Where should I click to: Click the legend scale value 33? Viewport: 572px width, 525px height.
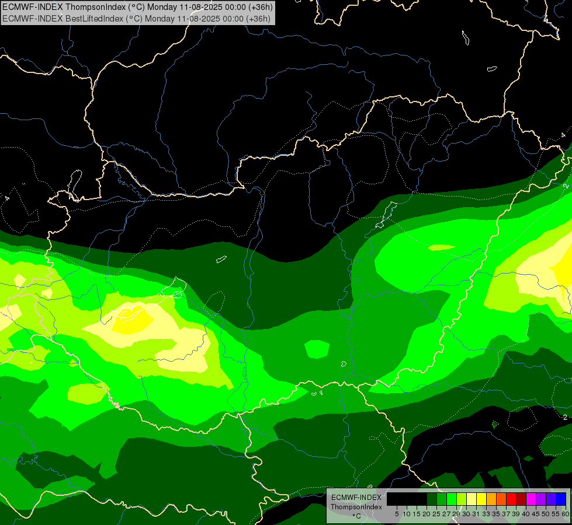[x=486, y=514]
